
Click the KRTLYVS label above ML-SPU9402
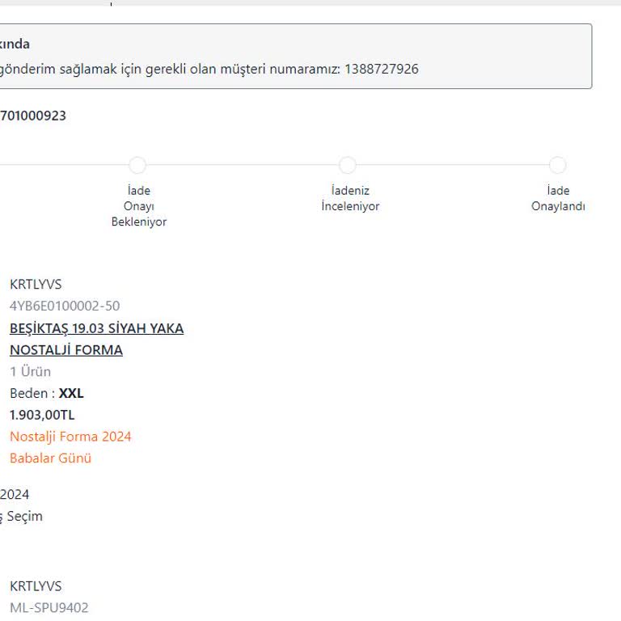36,586
